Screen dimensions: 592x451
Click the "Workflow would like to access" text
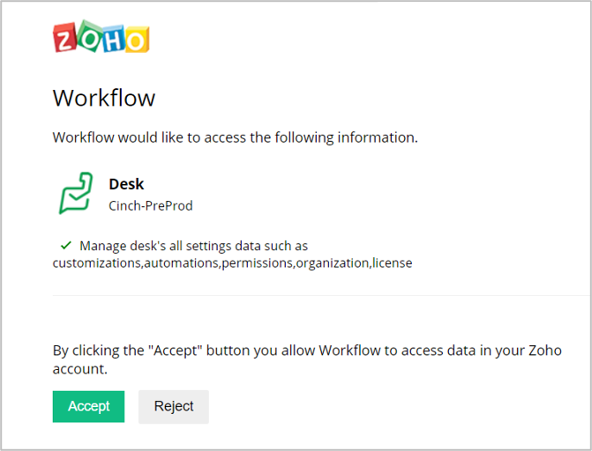235,137
